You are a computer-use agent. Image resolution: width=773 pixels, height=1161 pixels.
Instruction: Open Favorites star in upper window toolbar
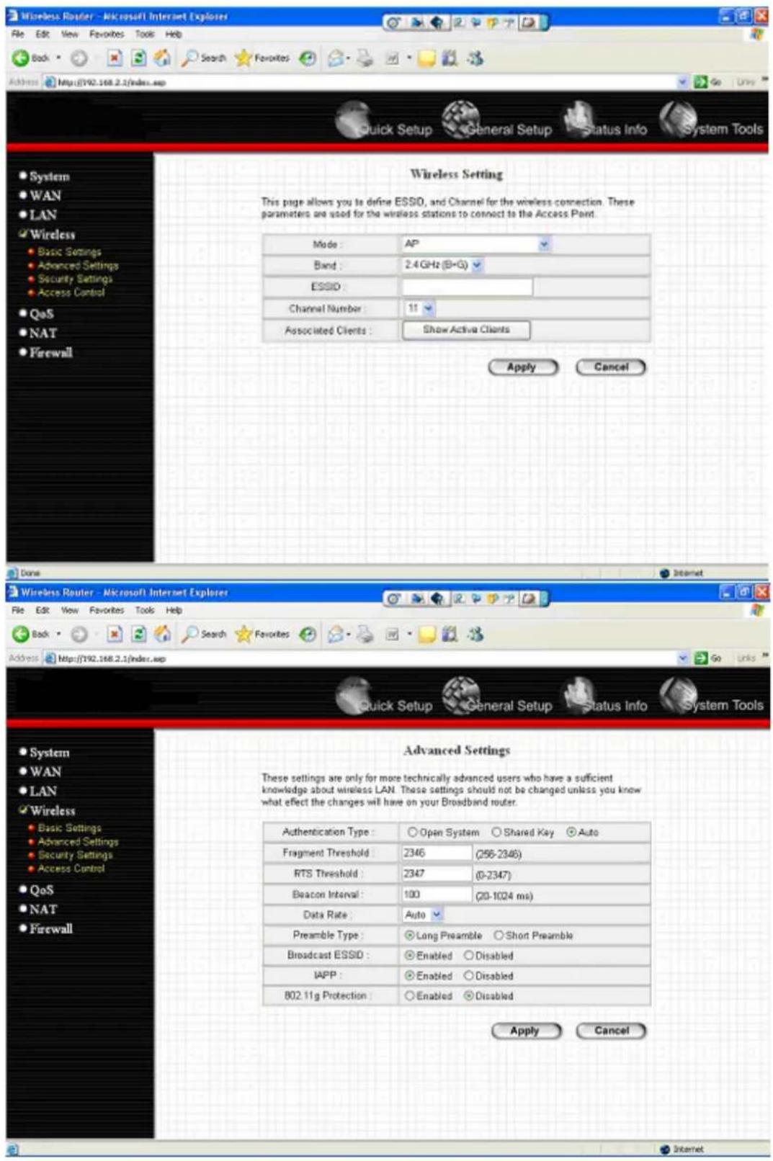(262, 58)
